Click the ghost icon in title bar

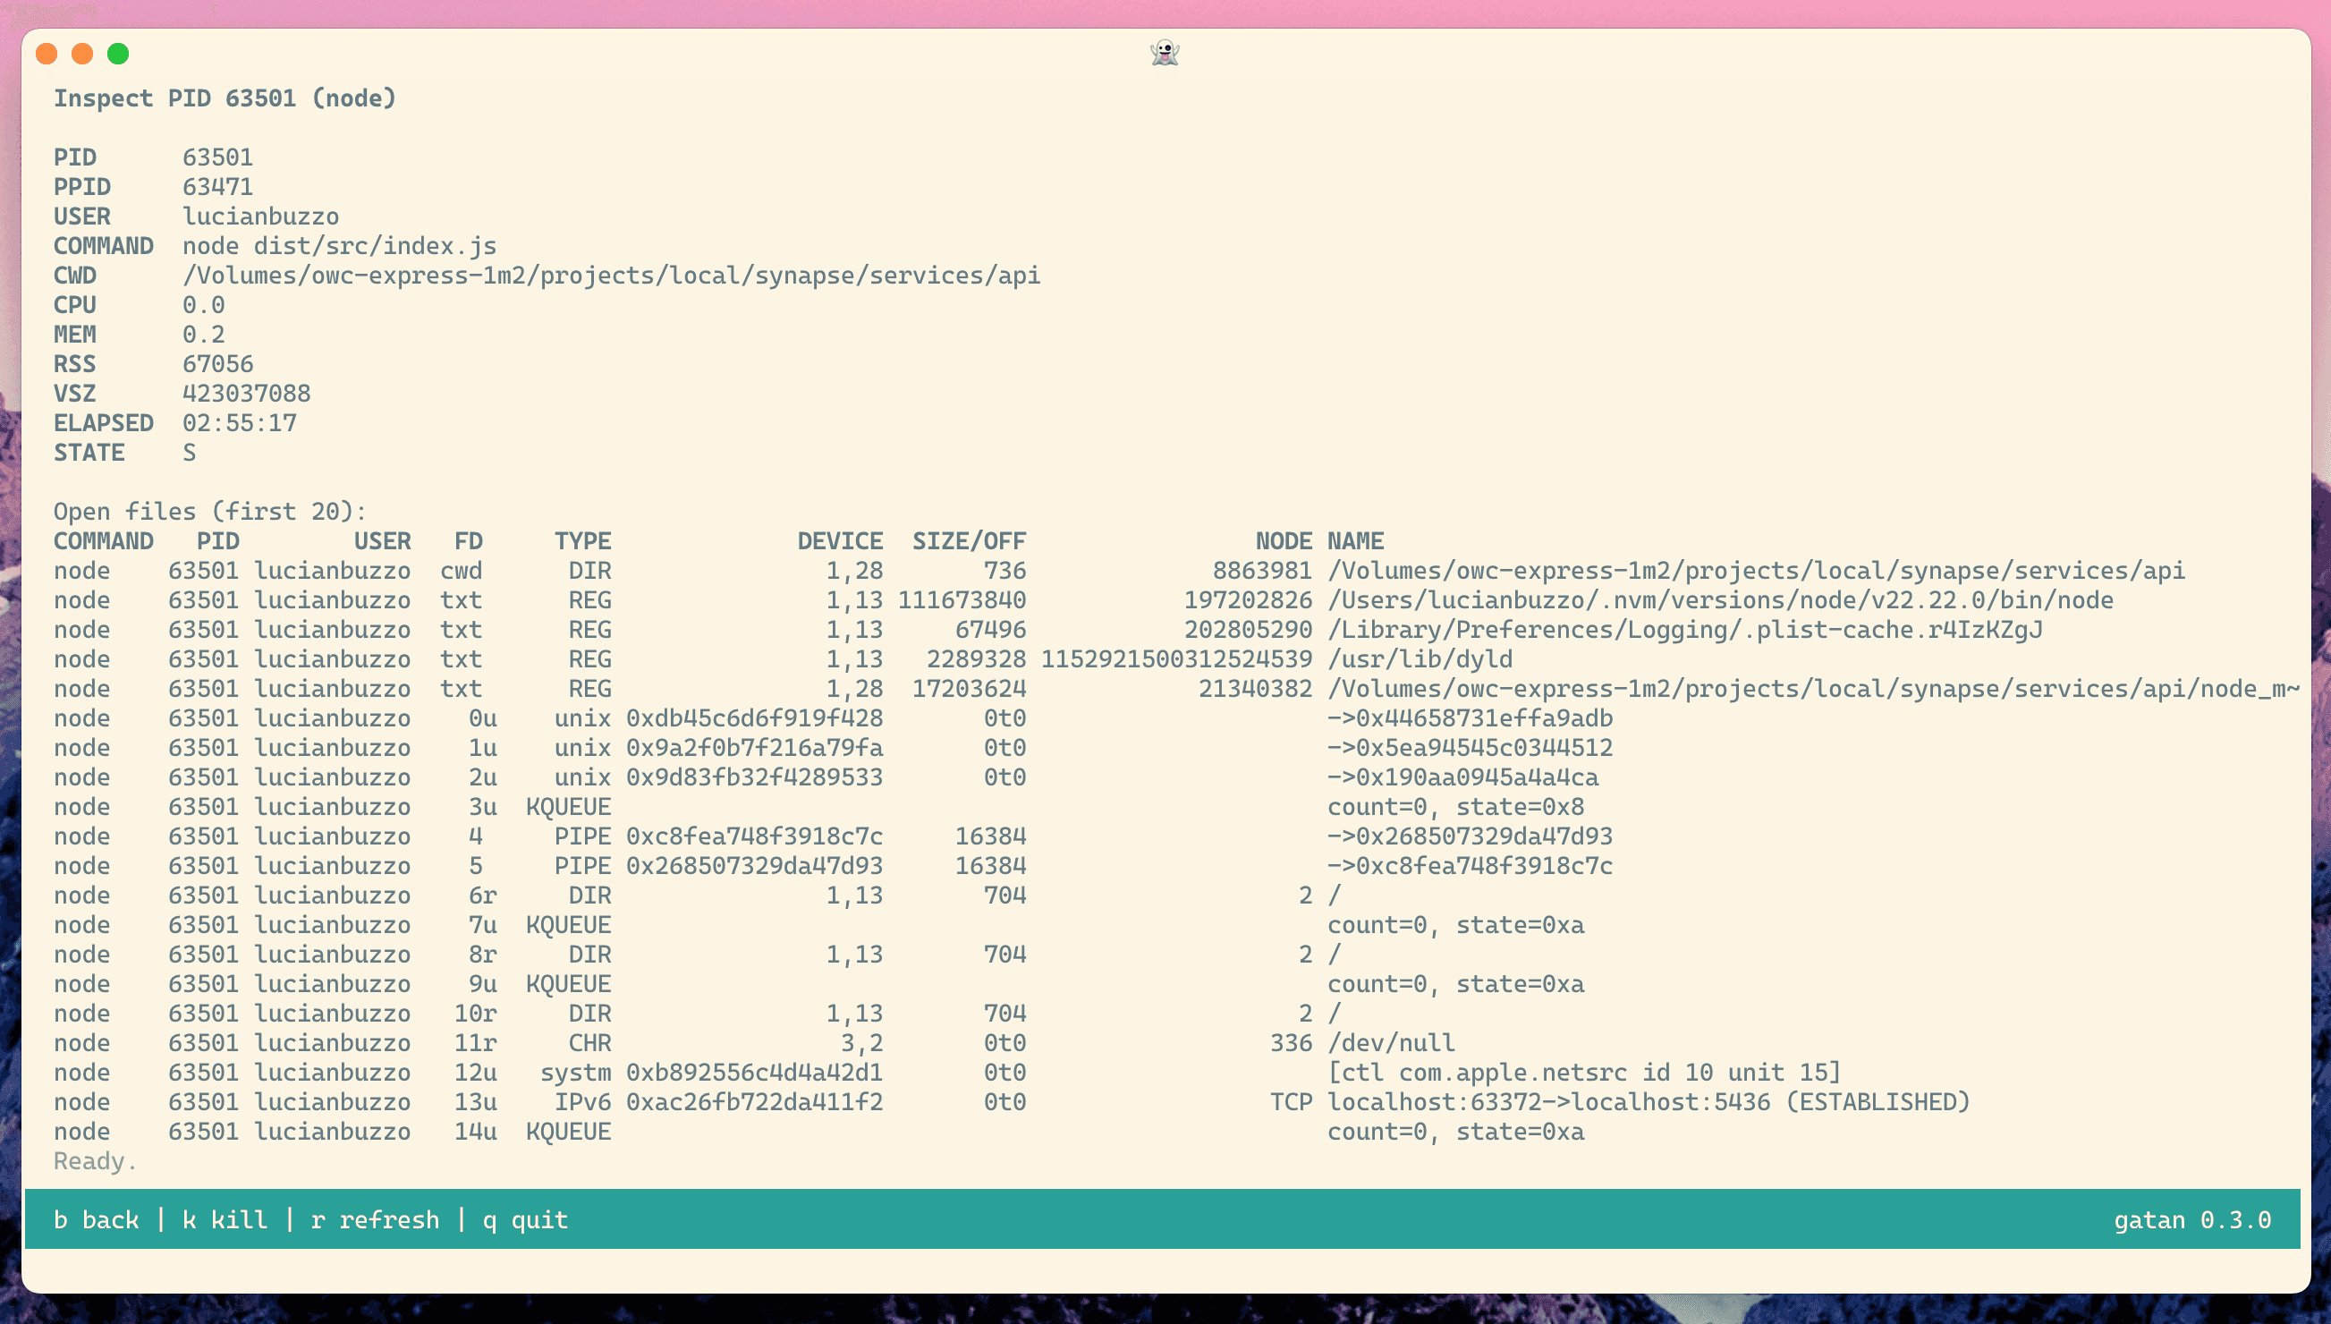click(1165, 53)
